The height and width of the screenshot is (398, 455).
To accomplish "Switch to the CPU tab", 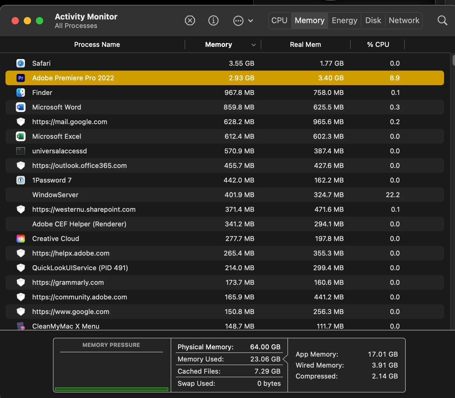I will (280, 20).
